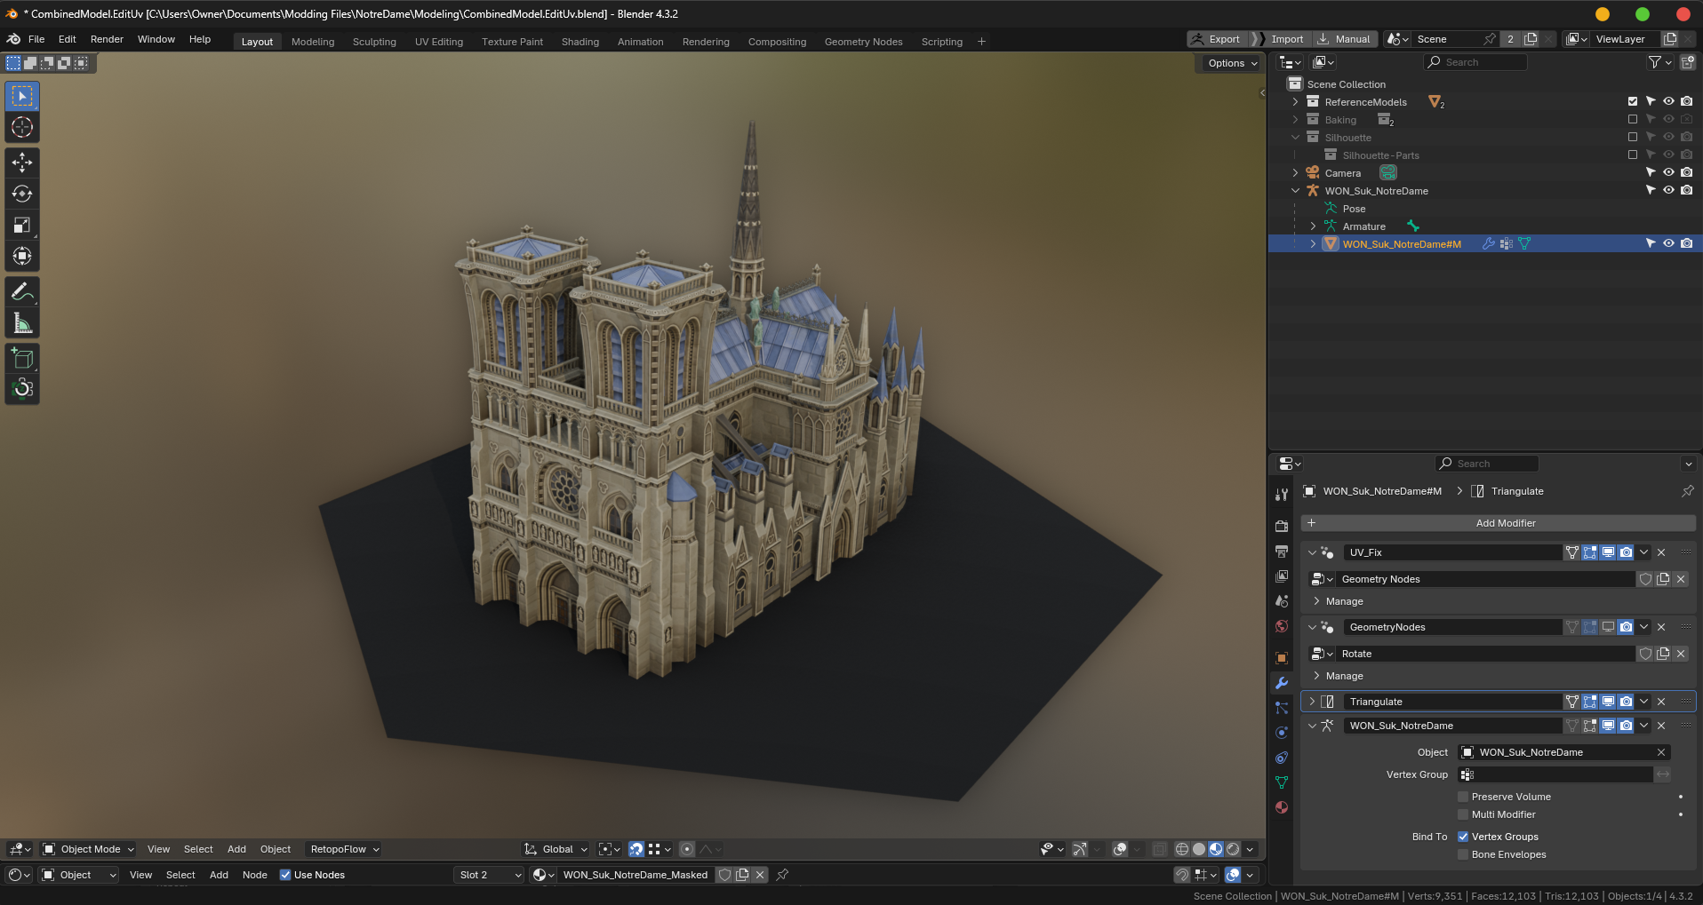Screen dimensions: 1703x905
Task: Open the Material properties tab
Action: [x=1281, y=807]
